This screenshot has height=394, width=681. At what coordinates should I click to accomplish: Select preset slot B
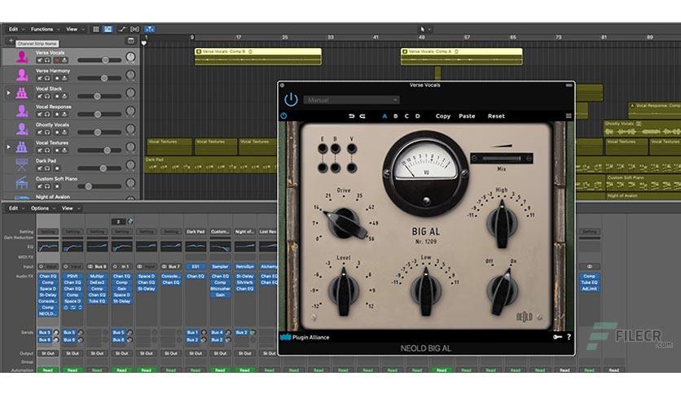click(x=395, y=116)
